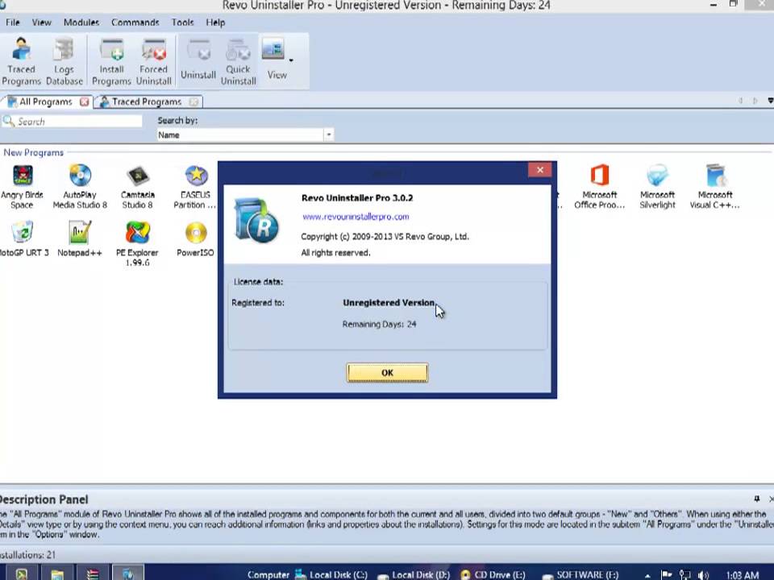774x580 pixels.
Task: Click the greyed Uninstall toolbar icon
Action: pyautogui.click(x=198, y=59)
